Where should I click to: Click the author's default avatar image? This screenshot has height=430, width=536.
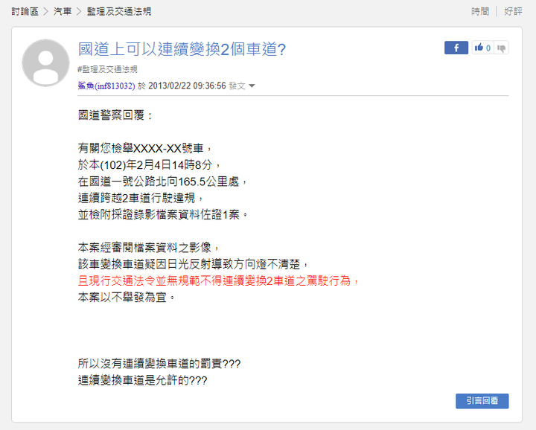pos(45,62)
